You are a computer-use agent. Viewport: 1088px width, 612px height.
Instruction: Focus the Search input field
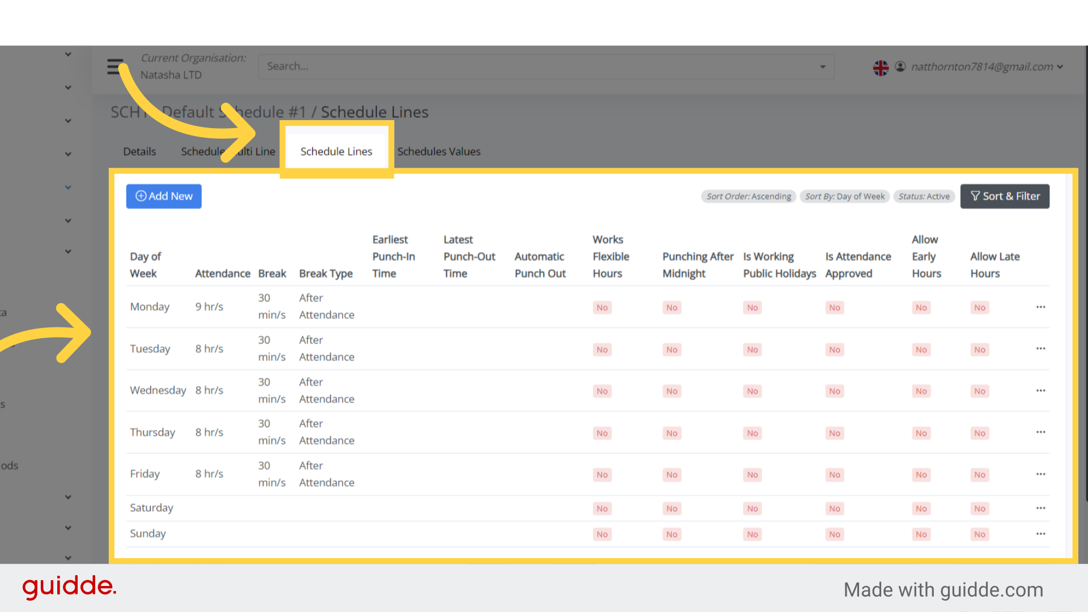tap(546, 67)
